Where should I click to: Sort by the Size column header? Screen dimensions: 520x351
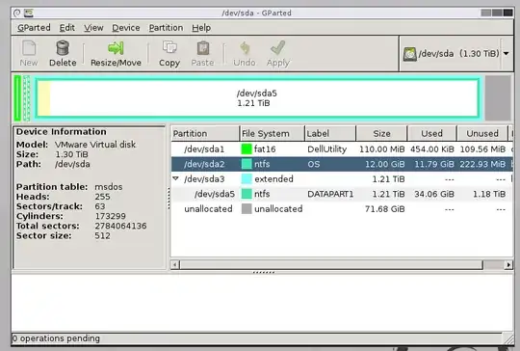coord(381,133)
